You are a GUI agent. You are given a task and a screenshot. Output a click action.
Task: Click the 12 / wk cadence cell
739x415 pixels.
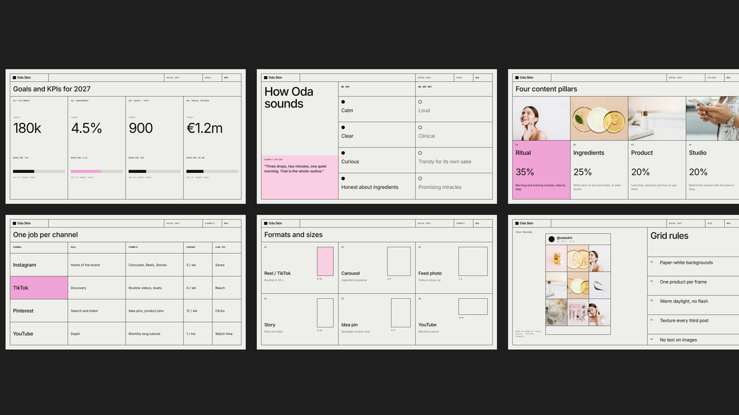pyautogui.click(x=192, y=311)
